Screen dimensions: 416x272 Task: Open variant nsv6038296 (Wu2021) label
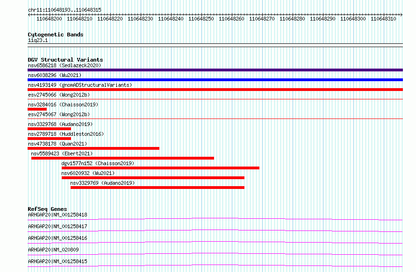point(55,75)
